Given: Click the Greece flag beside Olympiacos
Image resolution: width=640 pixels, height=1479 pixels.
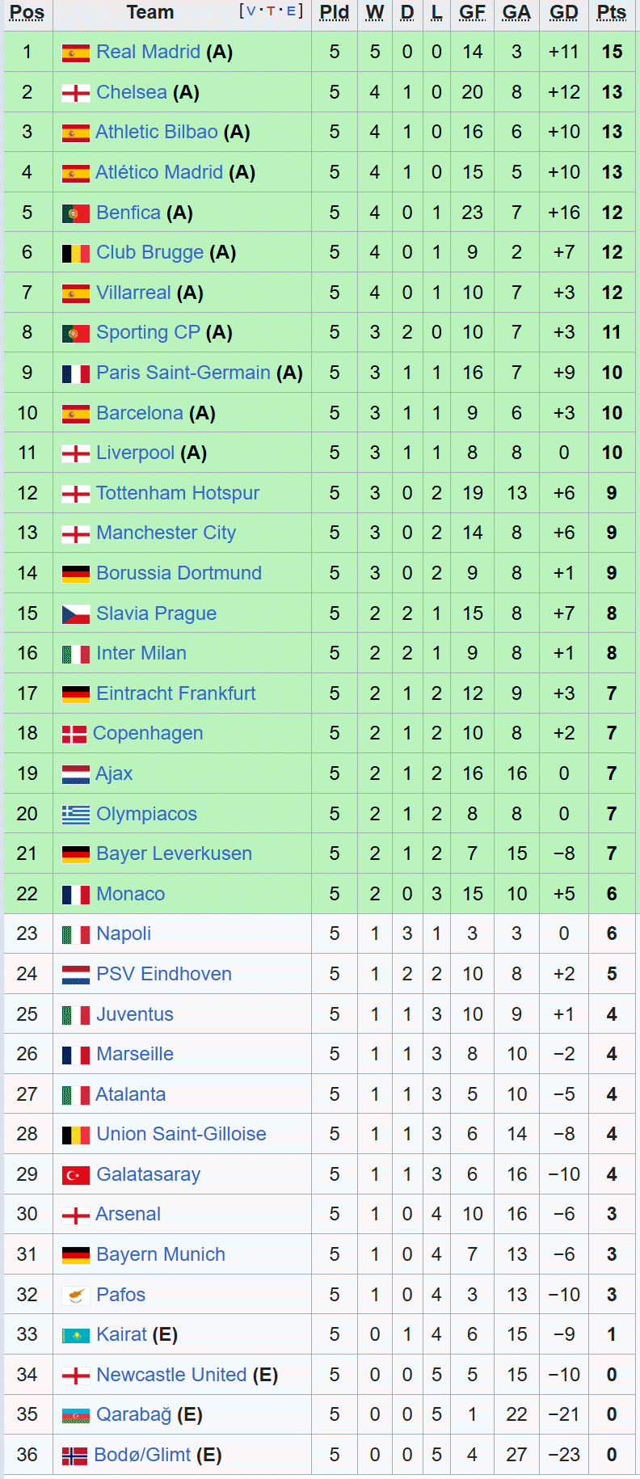Looking at the screenshot, I should tap(76, 815).
